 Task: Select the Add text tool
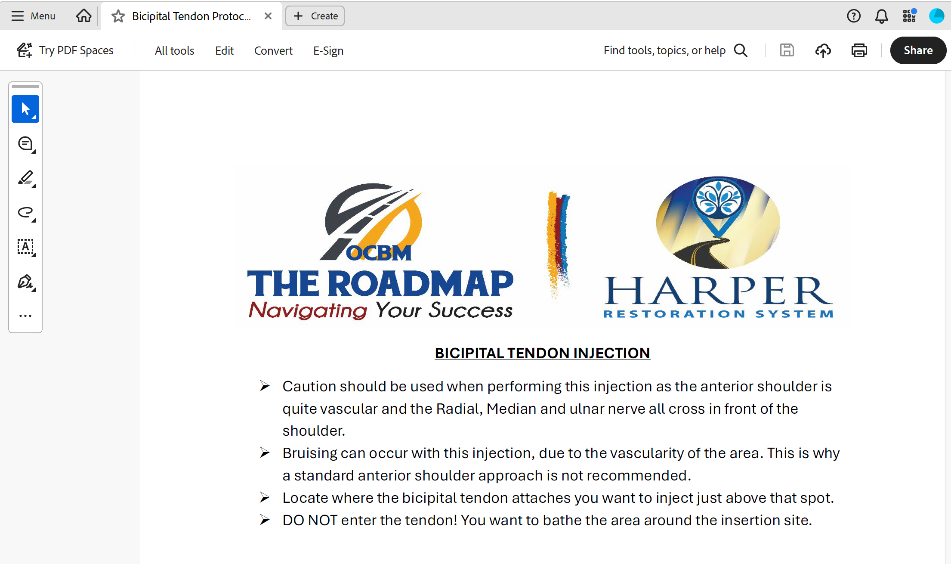tap(25, 247)
